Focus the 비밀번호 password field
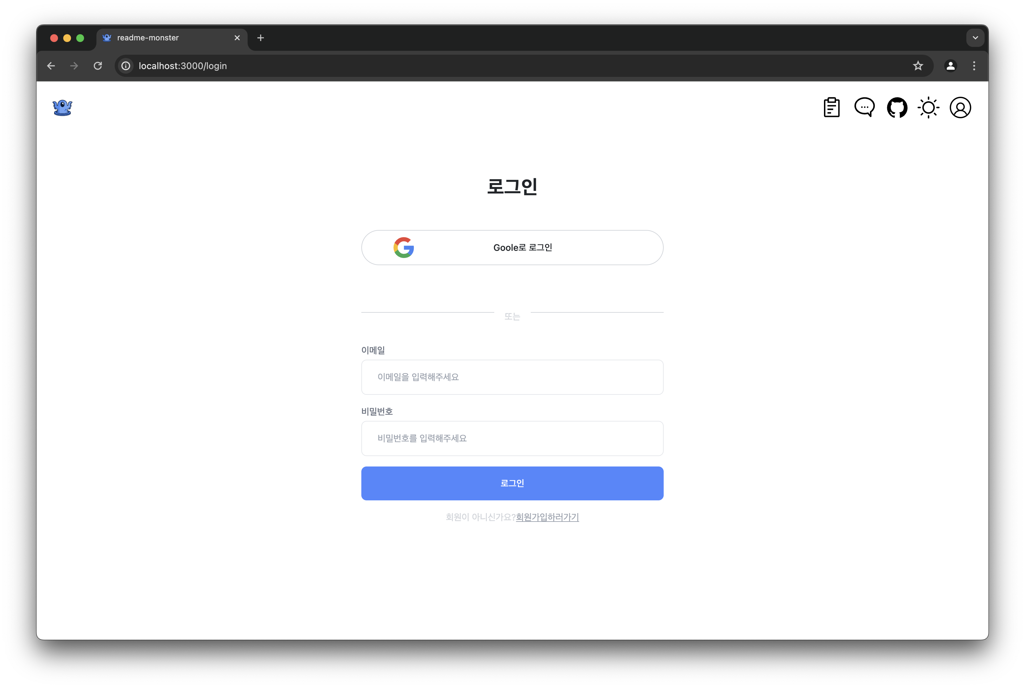Screen dimensions: 1025x688 512,438
